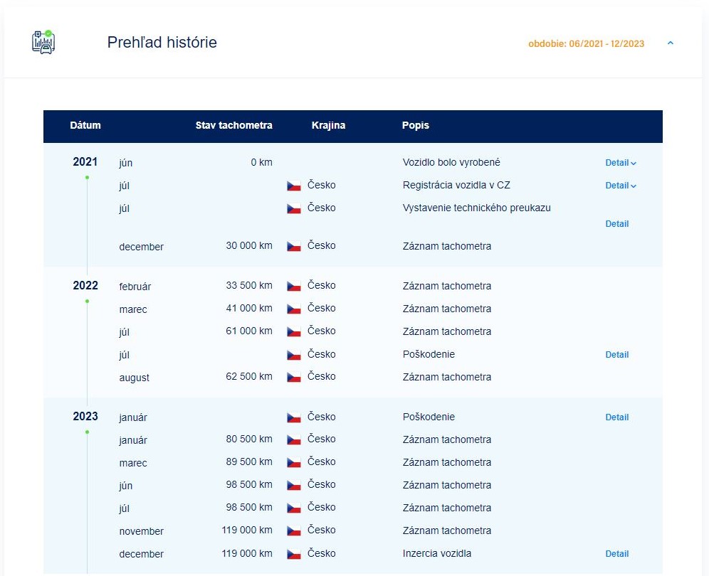Click the 33 500 km odometer value
This screenshot has width=709, height=576.
[249, 285]
